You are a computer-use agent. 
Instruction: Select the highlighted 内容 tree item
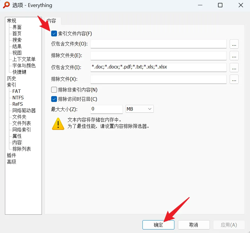(17, 142)
